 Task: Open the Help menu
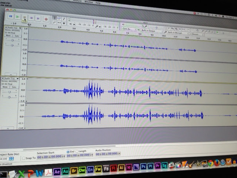[98, 3]
